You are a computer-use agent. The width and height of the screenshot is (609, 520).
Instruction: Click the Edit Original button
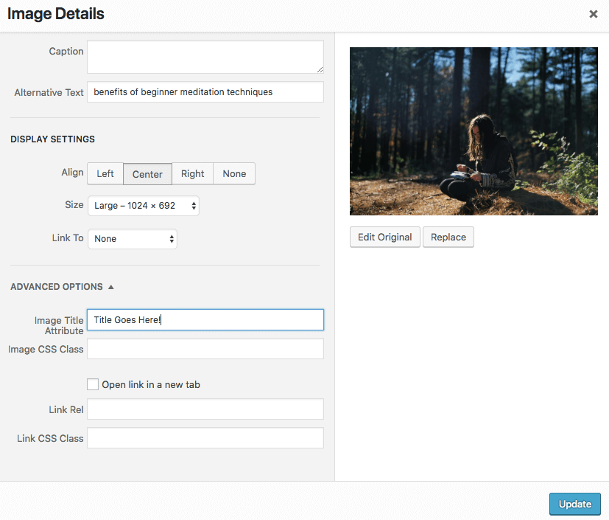coord(385,238)
